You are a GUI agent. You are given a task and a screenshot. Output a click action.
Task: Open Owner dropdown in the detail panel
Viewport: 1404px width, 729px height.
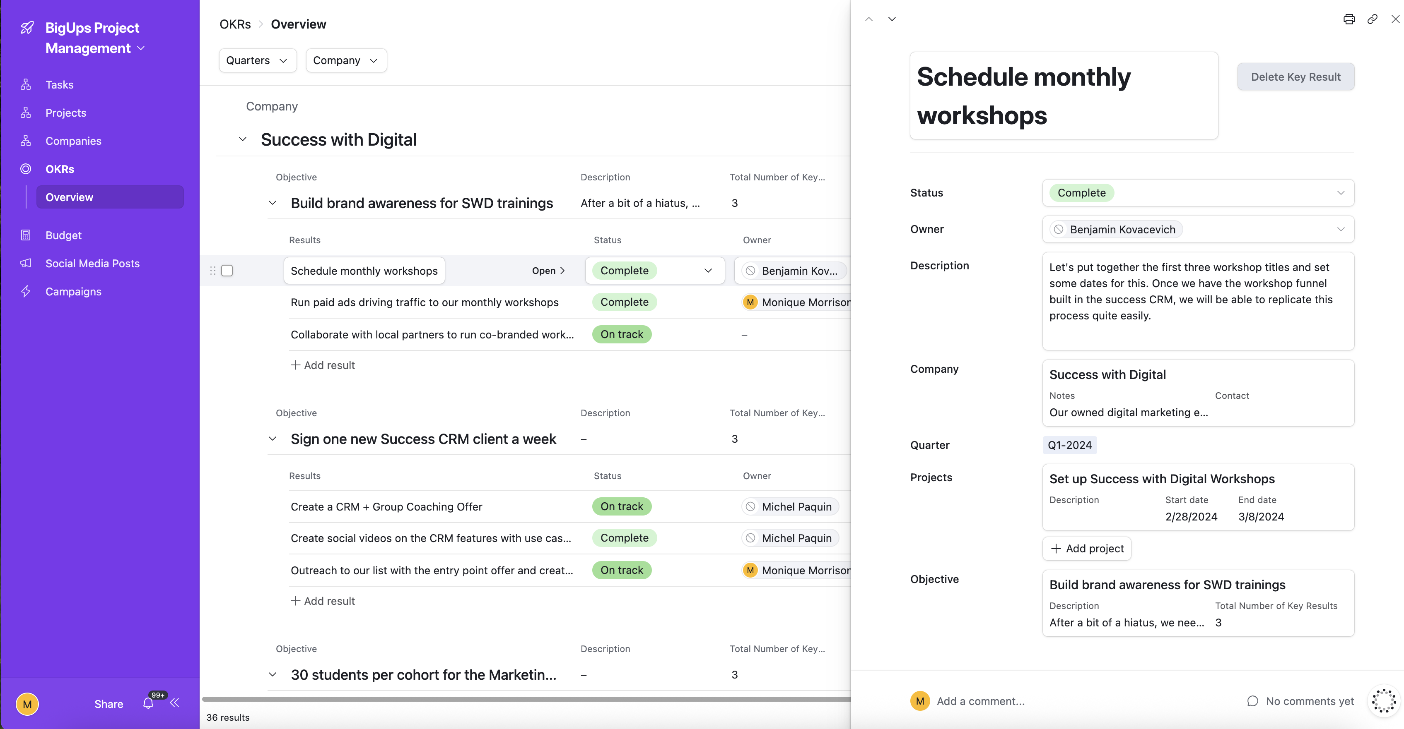(1198, 229)
